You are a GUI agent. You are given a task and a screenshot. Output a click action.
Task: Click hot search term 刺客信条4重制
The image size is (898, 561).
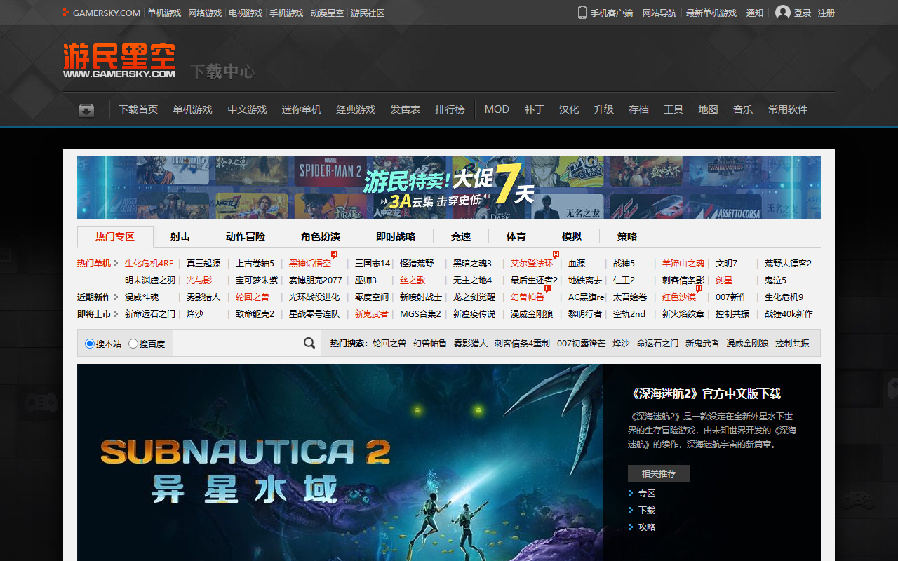coord(522,344)
